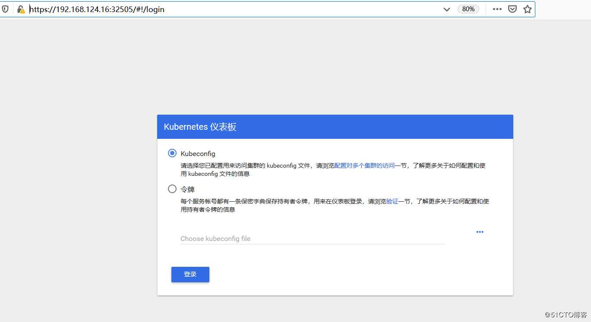Click the three-dot browse file icon
This screenshot has width=591, height=322.
pyautogui.click(x=480, y=232)
